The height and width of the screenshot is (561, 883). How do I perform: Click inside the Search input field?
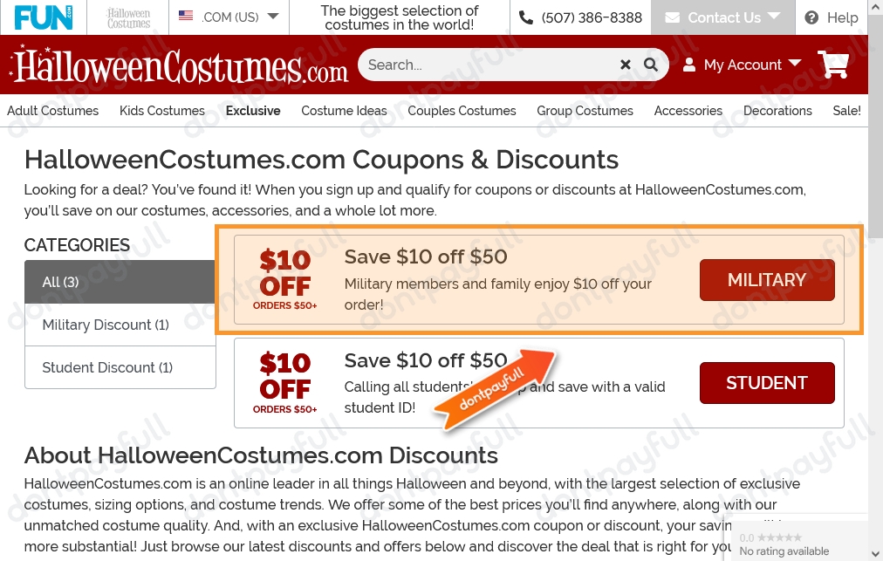489,64
